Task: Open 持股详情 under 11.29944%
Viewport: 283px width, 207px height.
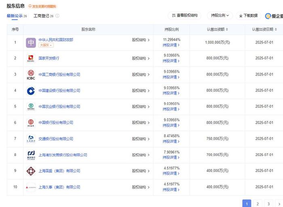Action: tap(171, 45)
